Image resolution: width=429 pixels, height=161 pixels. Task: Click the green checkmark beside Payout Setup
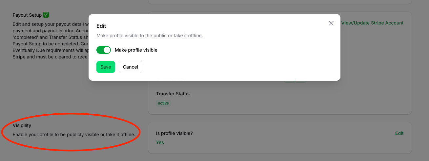click(46, 15)
